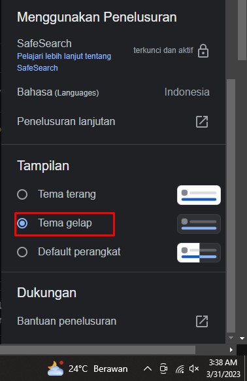Image resolution: width=247 pixels, height=381 pixels.
Task: Open the Bahasa (Languages) setting
Action: coord(113,92)
